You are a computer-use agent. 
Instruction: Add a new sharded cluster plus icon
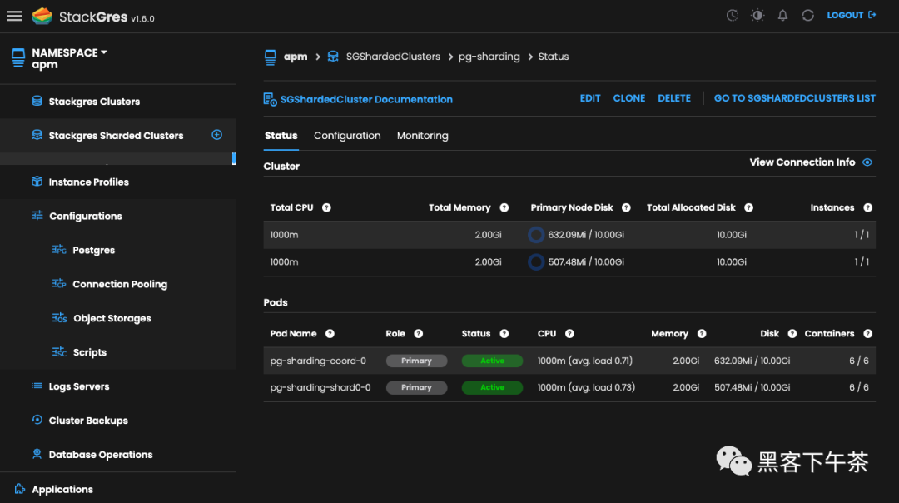pyautogui.click(x=216, y=135)
